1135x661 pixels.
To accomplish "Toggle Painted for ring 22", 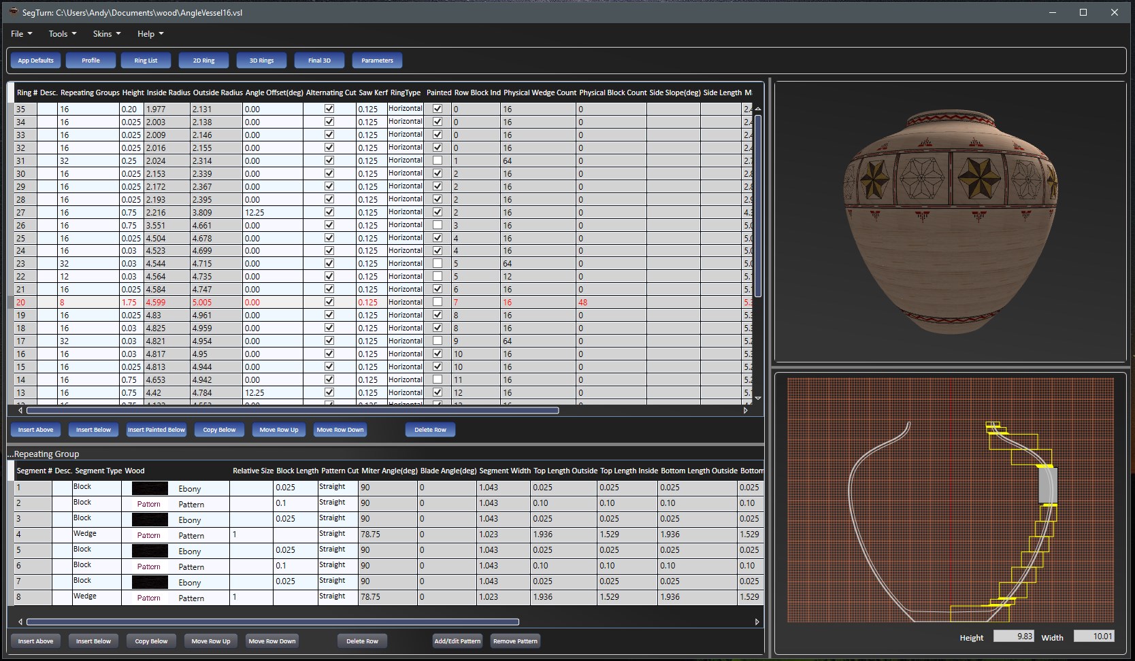I will click(x=438, y=275).
